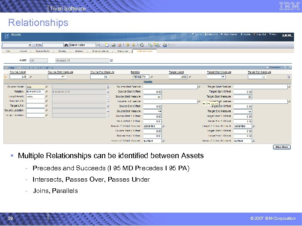This screenshot has width=302, height=226.
Task: Open detail menu next to Source LRM field
Action: click(46, 101)
